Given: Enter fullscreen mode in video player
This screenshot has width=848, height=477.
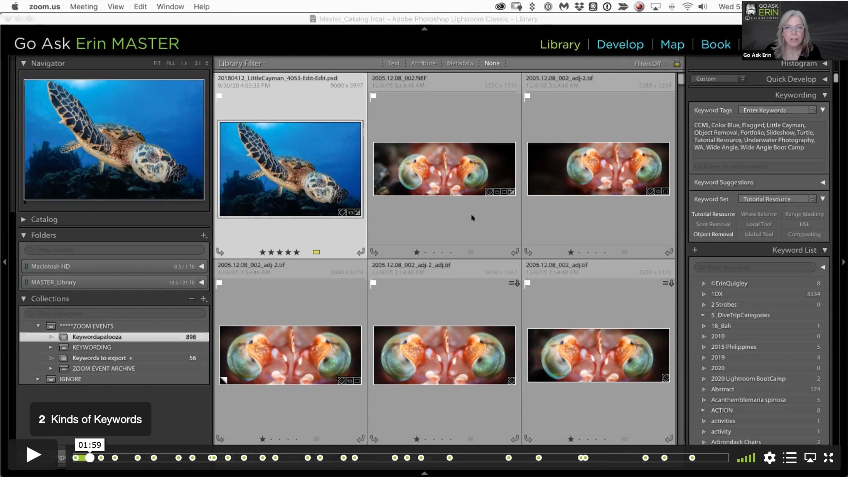Looking at the screenshot, I should pyautogui.click(x=828, y=458).
